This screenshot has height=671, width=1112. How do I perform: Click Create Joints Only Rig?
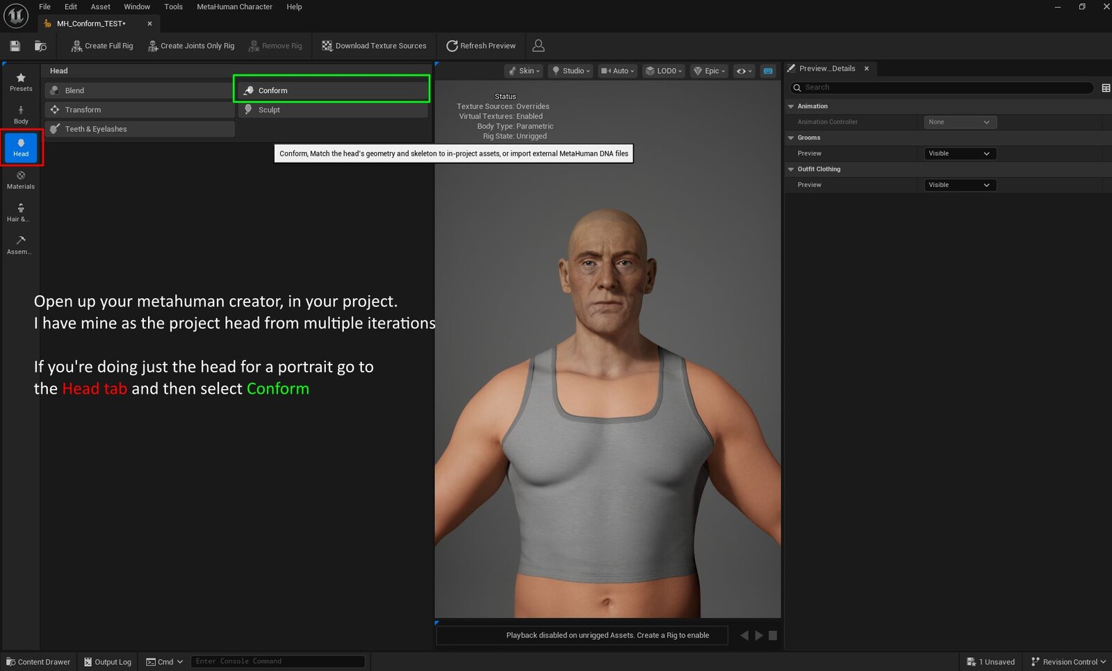coord(191,46)
